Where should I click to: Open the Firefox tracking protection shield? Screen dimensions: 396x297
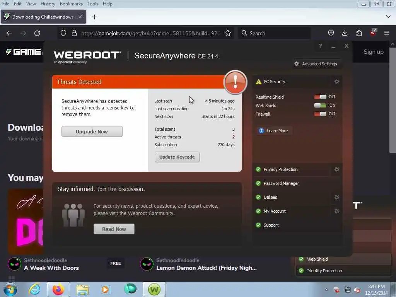63,33
